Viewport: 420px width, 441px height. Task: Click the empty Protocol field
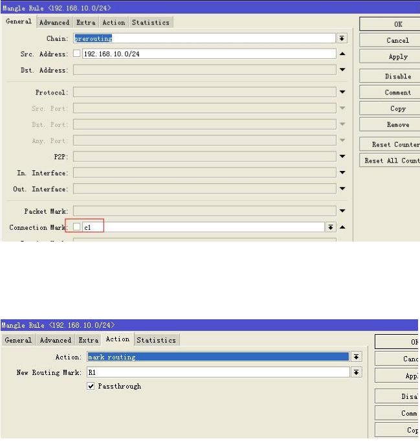click(x=204, y=92)
